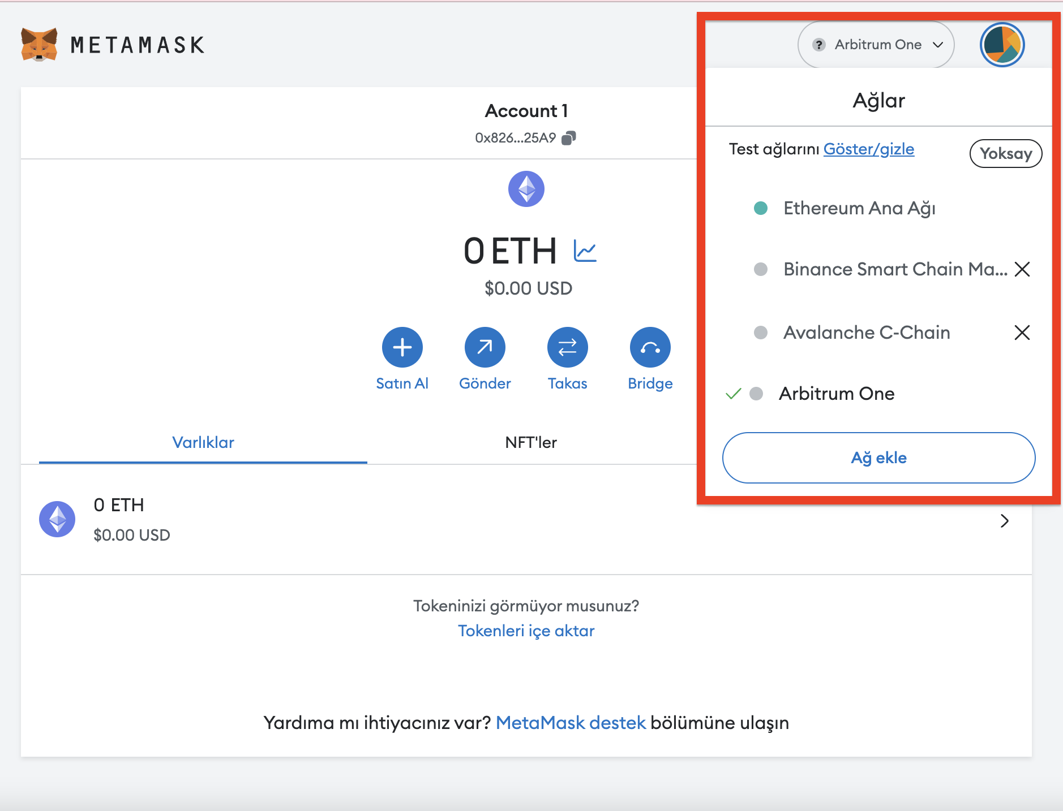Viewport: 1063px width, 811px height.
Task: Select the Avalanche C-Chain network
Action: [x=866, y=333]
